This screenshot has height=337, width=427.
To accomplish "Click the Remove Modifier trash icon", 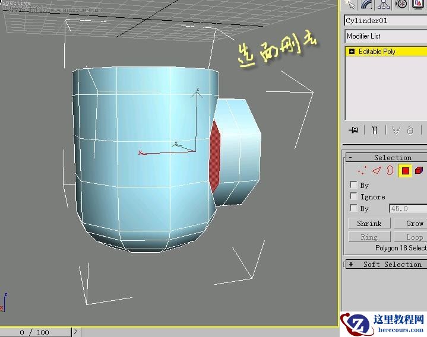I will pos(410,131).
